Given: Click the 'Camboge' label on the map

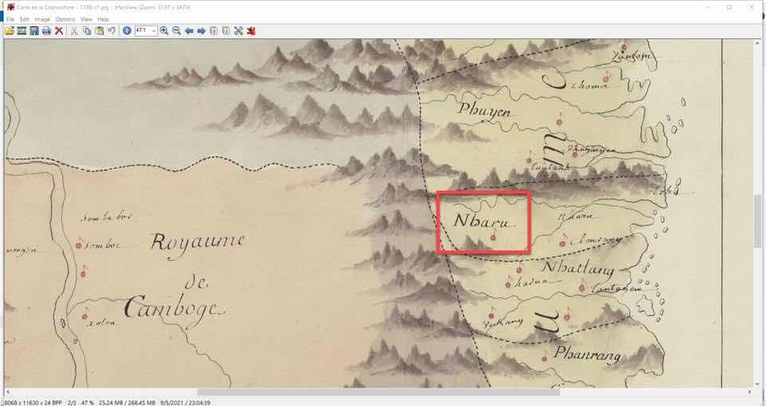Looking at the screenshot, I should point(175,308).
